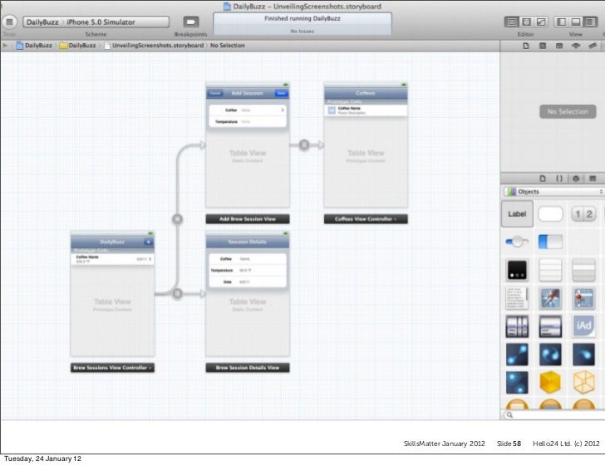
Task: Select the Add Brew Session View scene label
Action: (x=248, y=219)
